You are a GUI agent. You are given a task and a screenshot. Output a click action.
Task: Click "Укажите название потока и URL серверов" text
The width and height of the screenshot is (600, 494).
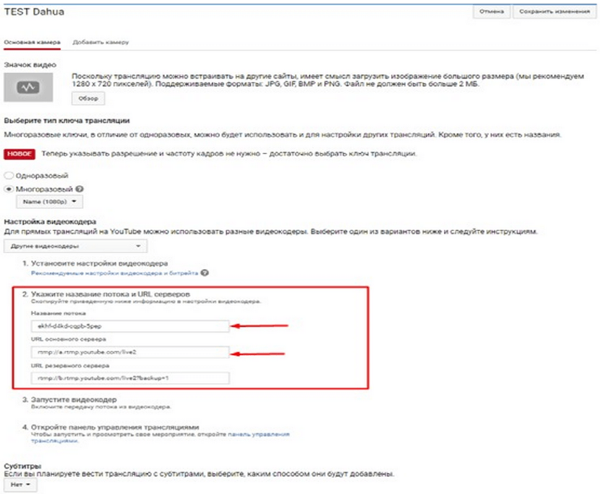pos(110,294)
